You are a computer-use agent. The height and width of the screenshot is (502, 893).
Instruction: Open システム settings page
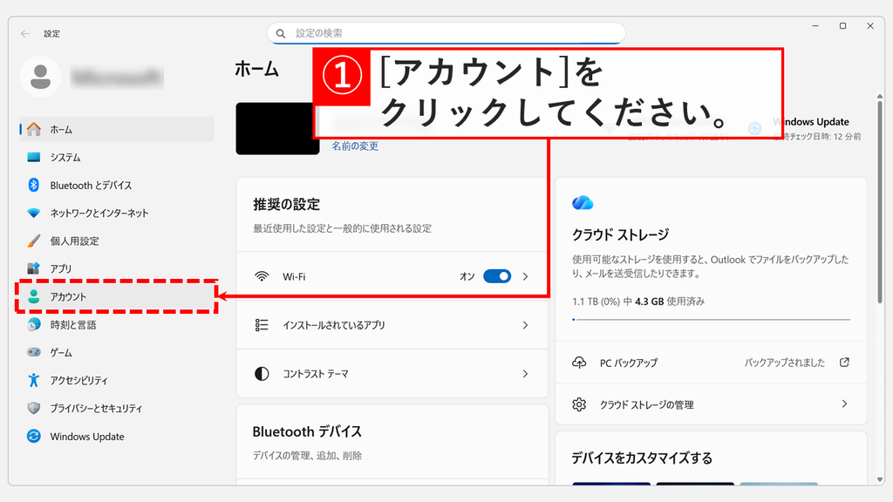[117, 157]
